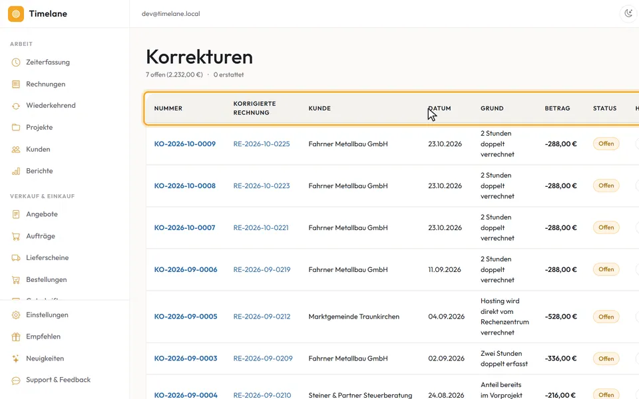Open correction KO-2026-09-0003
The image size is (639, 399).
click(x=186, y=358)
